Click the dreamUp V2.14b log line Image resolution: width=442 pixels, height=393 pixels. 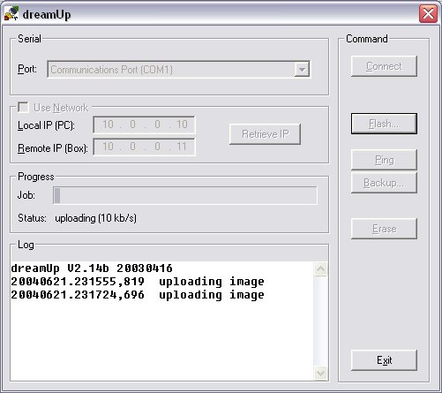coord(92,268)
